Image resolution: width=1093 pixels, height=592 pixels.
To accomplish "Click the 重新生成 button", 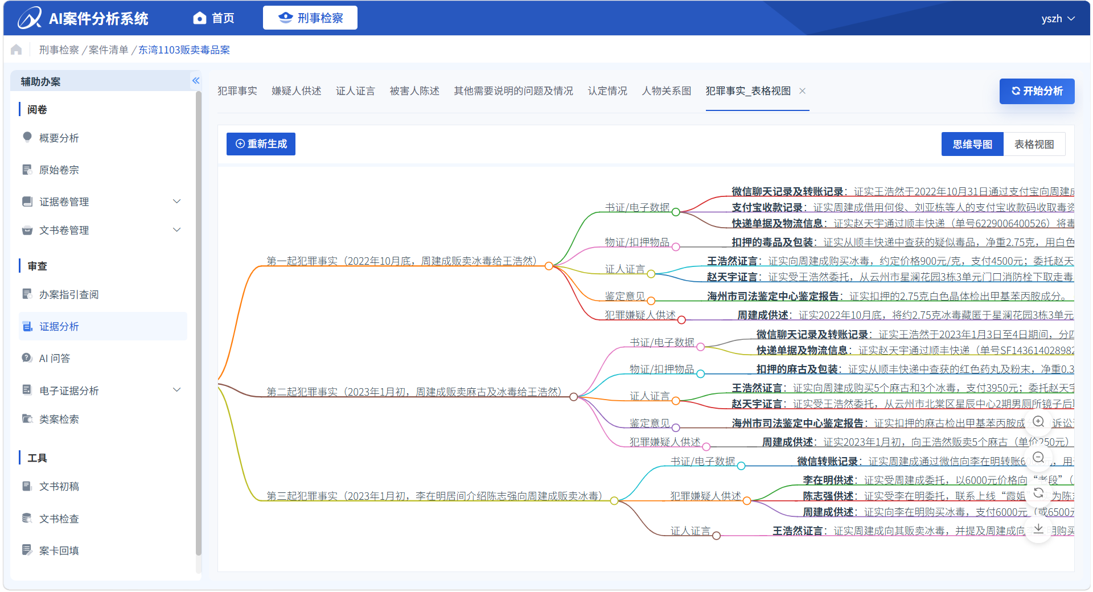I will tap(261, 144).
